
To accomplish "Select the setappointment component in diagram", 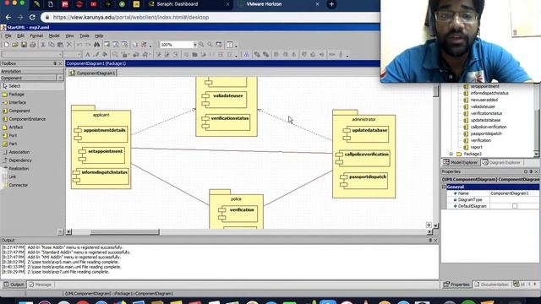I will click(x=101, y=155).
